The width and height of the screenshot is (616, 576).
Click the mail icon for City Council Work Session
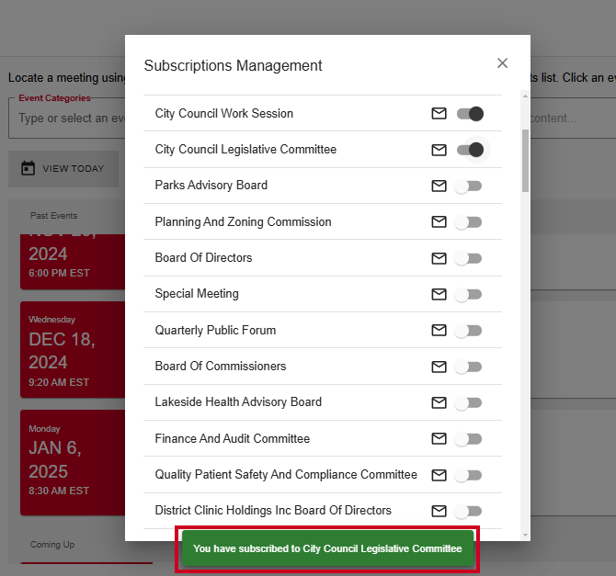[x=439, y=114]
